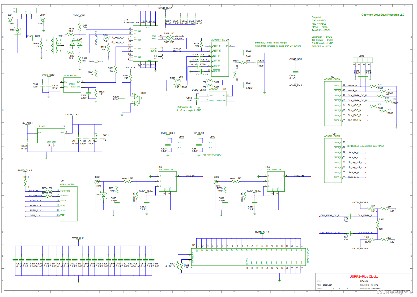Image resolution: width=417 pixels, height=297 pixels.
Task: Click the 'TestCLK -- PECL' line
Action: (x=321, y=30)
